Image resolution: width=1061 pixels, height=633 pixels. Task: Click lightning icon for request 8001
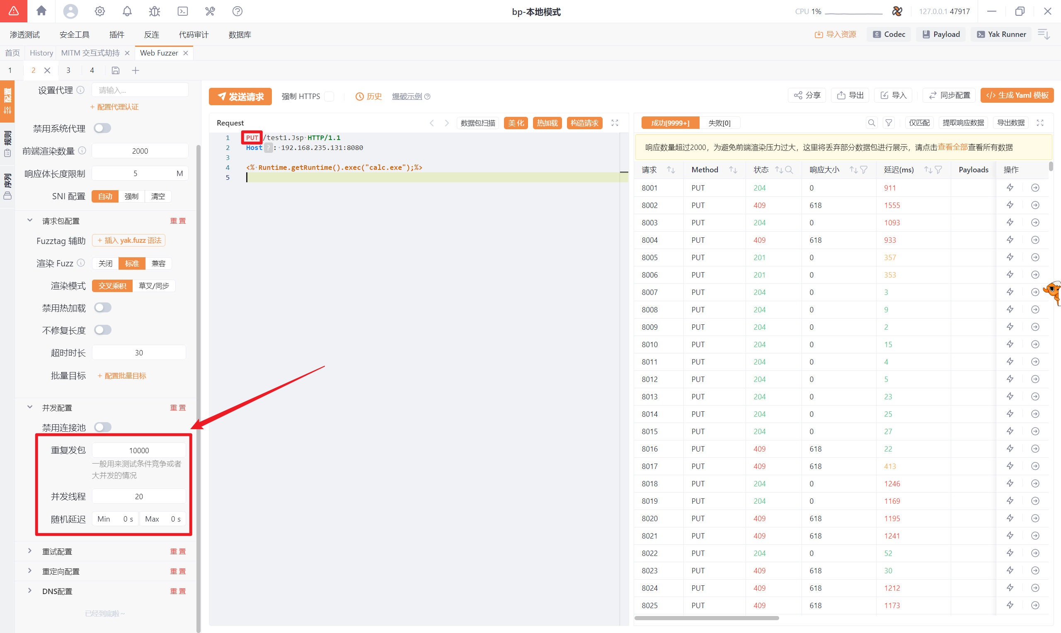1010,188
